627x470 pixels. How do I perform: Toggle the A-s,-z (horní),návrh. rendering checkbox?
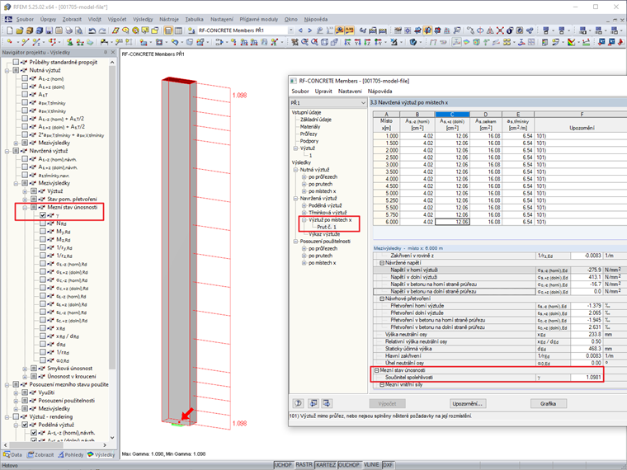[x=34, y=433]
